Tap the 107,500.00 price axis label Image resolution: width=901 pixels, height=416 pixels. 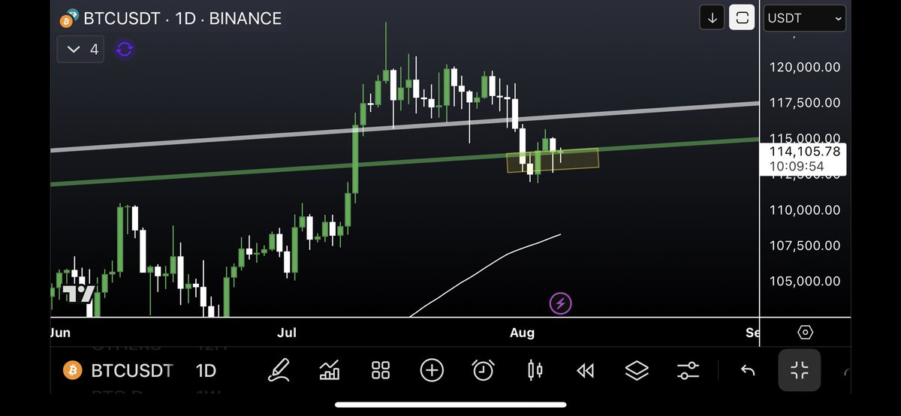pos(804,246)
